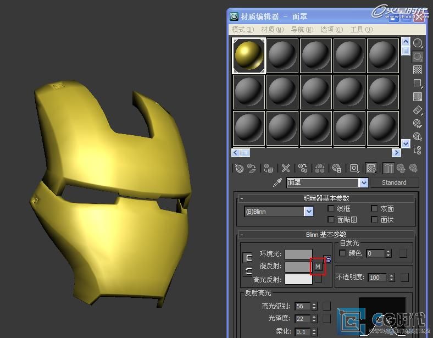Click 高光级别 spinner arrows
The height and width of the screenshot is (338, 433).
tap(314, 306)
